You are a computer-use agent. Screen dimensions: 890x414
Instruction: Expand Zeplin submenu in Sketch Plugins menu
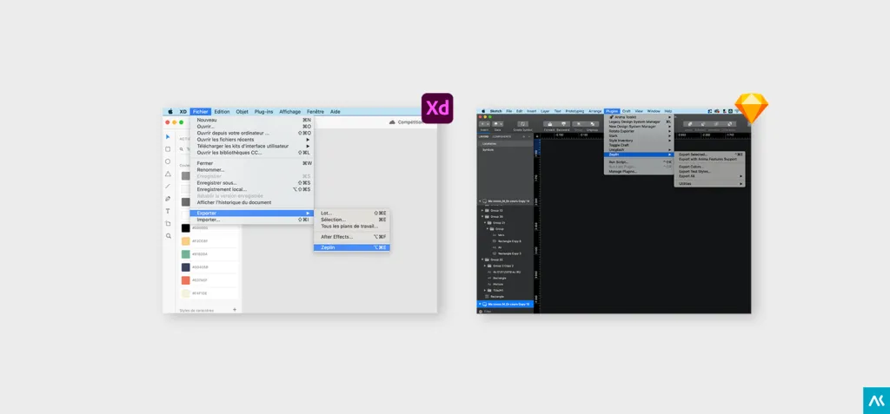639,154
